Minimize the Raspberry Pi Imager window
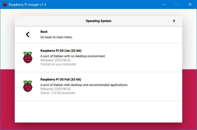Screen dimensions: 197x130 click(x=164, y=4)
